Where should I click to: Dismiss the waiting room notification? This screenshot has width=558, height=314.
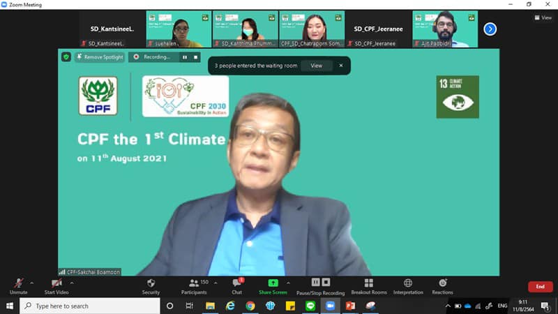[x=341, y=66]
